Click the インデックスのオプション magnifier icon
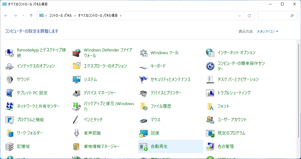 [9, 66]
